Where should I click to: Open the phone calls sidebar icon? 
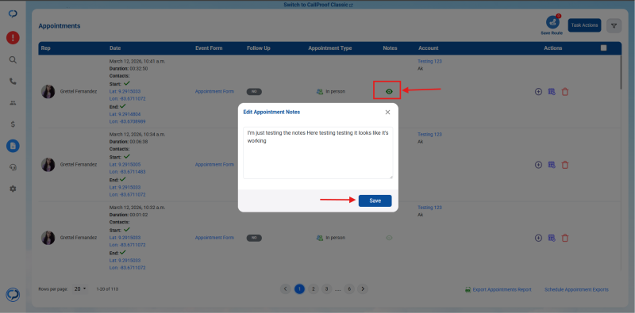13,82
